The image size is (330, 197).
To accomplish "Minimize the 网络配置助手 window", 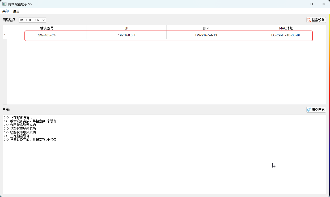I will 299,4.
